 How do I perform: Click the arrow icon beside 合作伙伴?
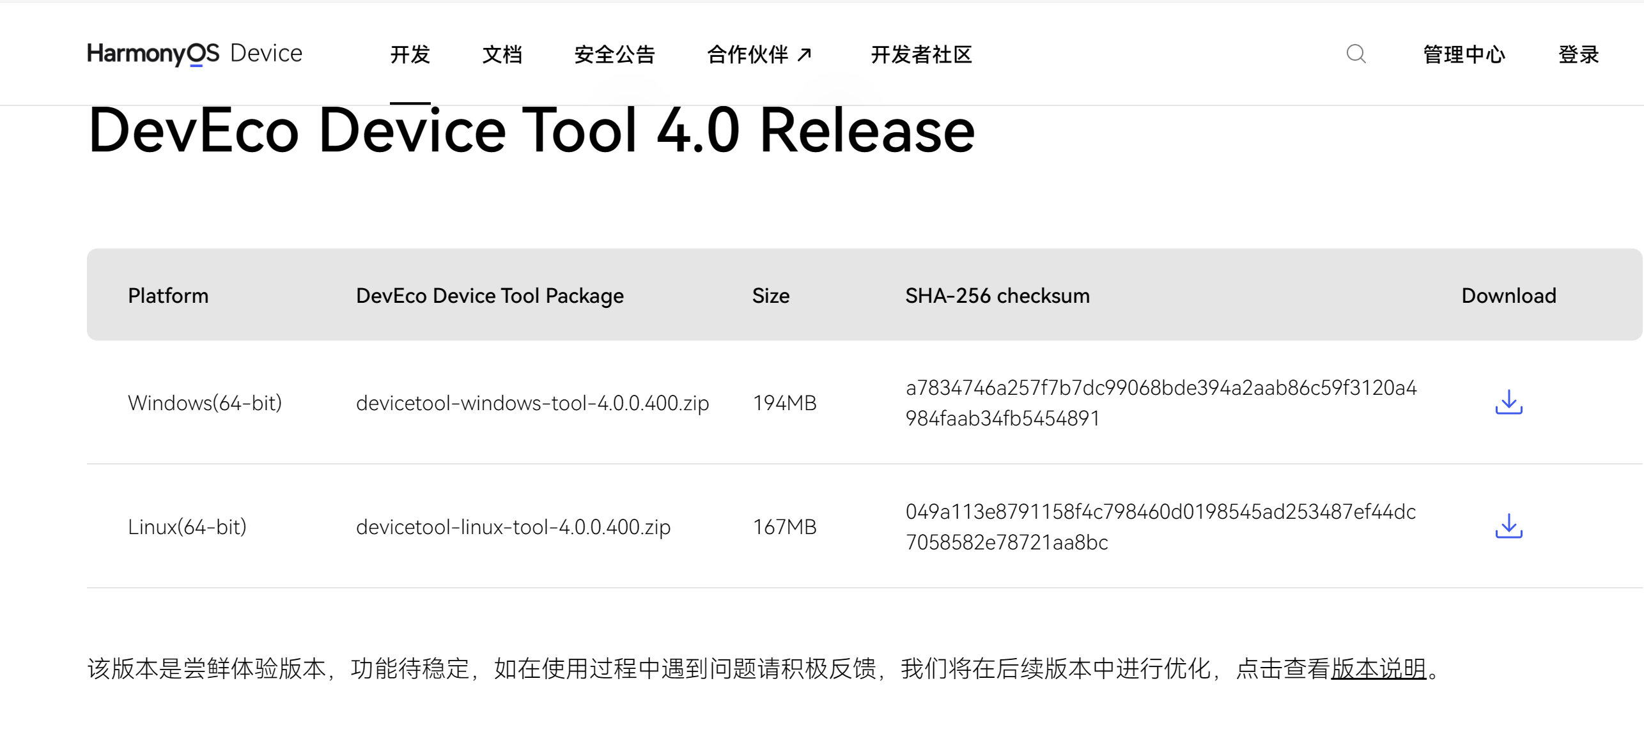tap(805, 54)
